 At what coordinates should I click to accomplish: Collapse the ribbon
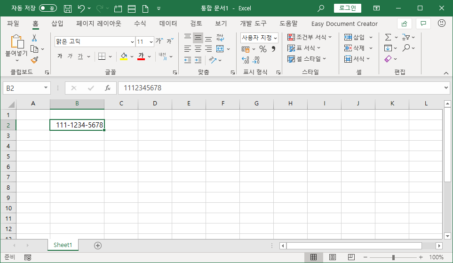(446, 73)
